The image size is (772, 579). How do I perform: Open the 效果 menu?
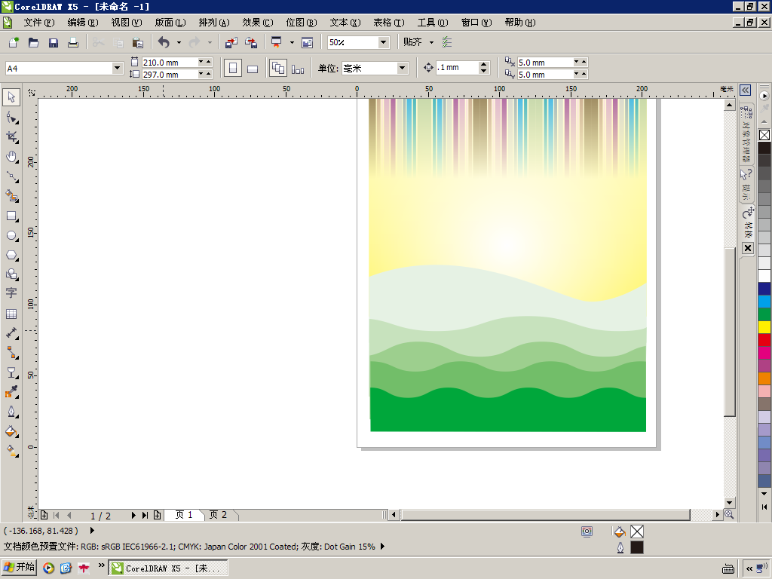point(258,23)
